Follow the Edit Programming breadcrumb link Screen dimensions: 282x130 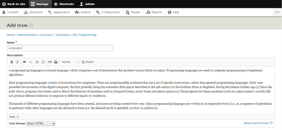point(84,35)
